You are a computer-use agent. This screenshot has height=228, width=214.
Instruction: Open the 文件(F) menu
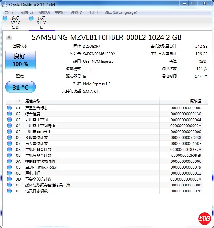coord(11,12)
